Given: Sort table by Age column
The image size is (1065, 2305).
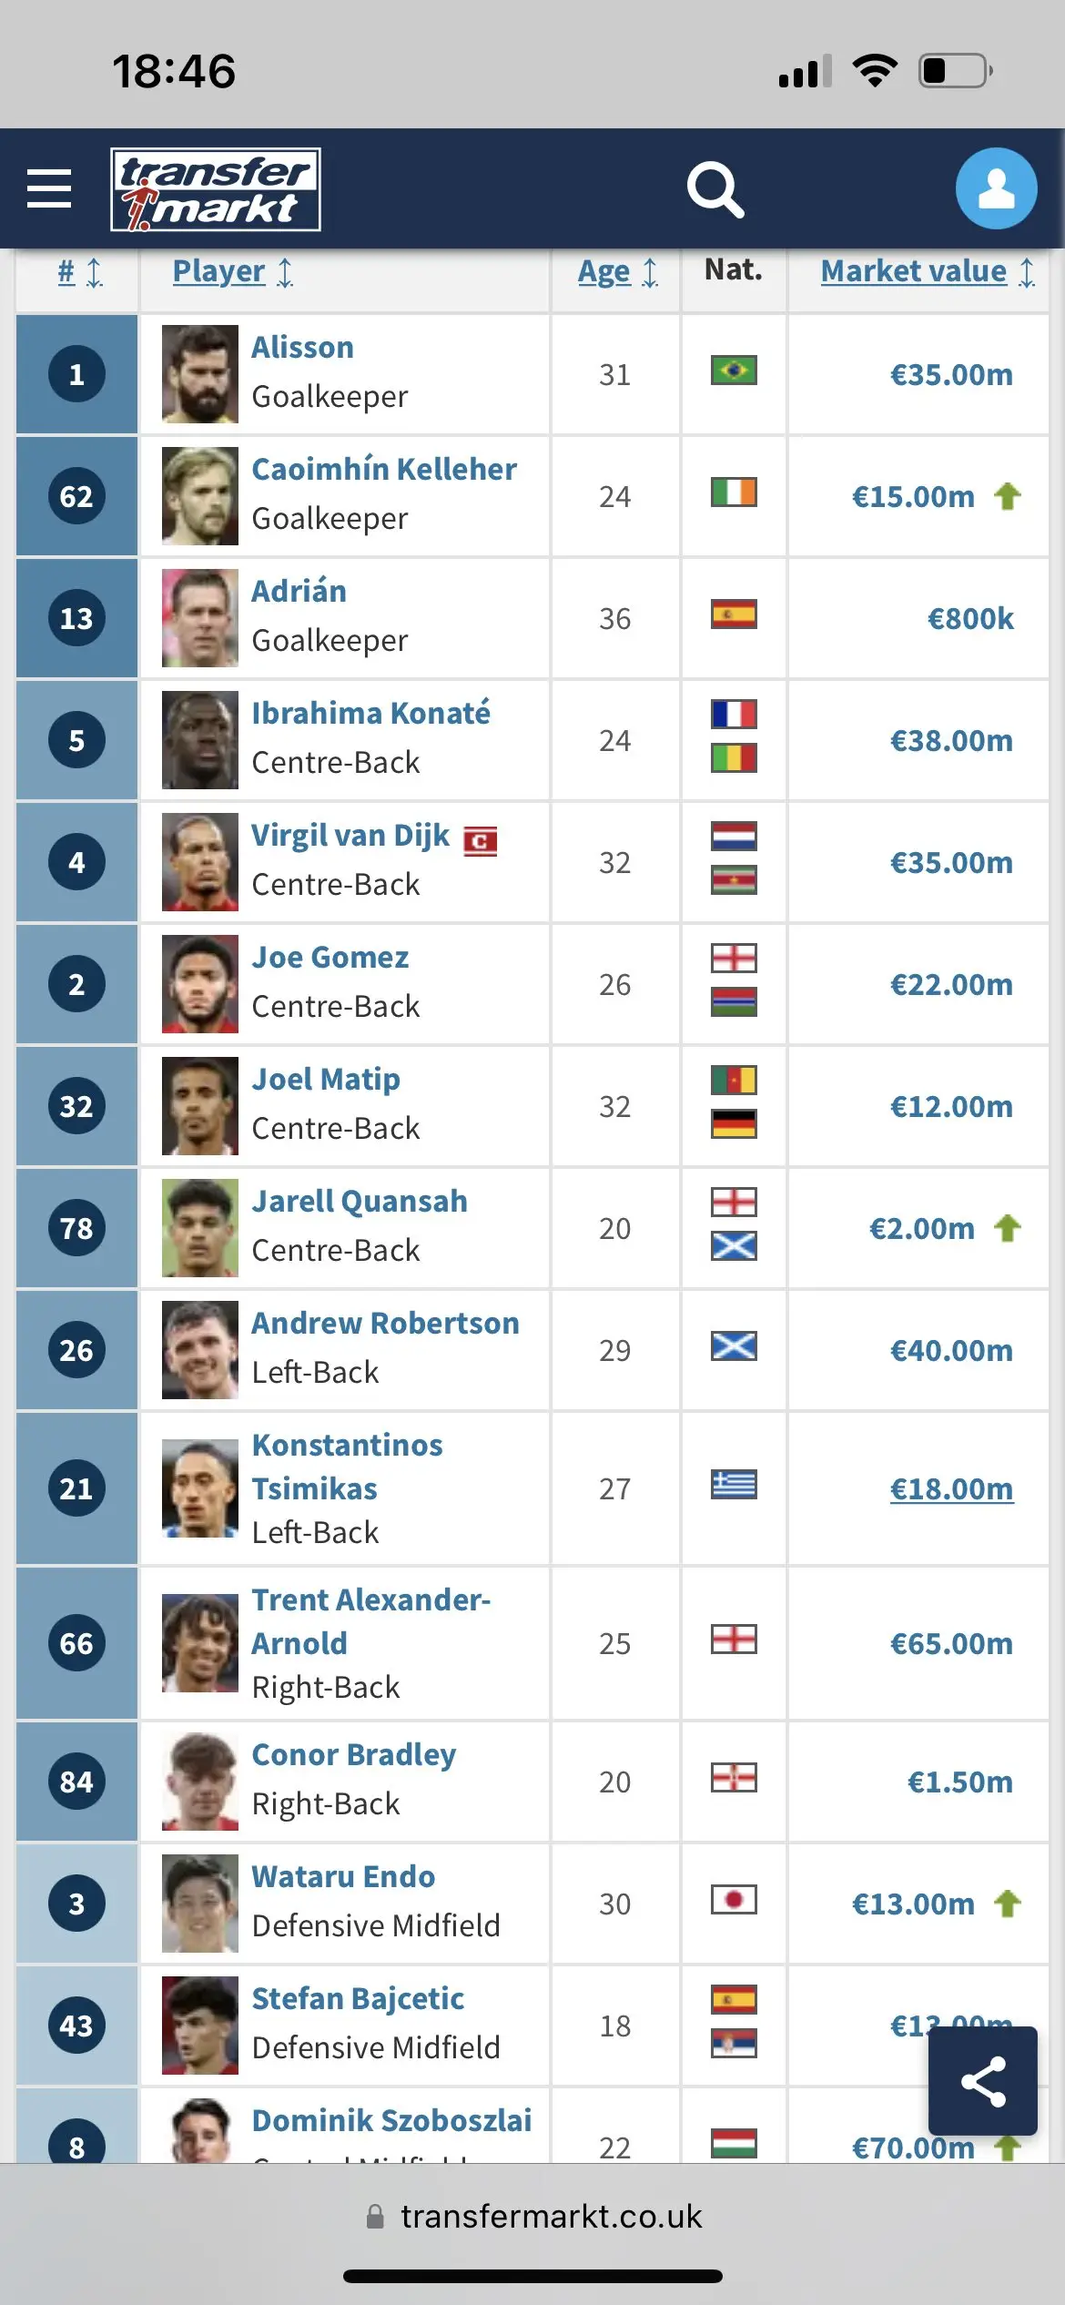Looking at the screenshot, I should (617, 271).
